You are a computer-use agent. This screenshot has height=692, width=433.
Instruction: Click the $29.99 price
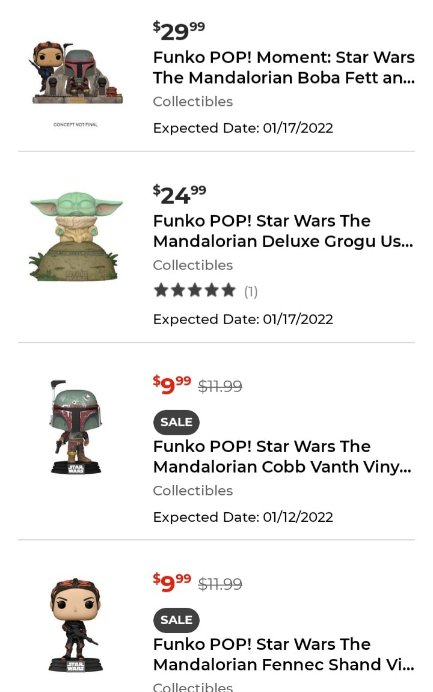pyautogui.click(x=179, y=31)
